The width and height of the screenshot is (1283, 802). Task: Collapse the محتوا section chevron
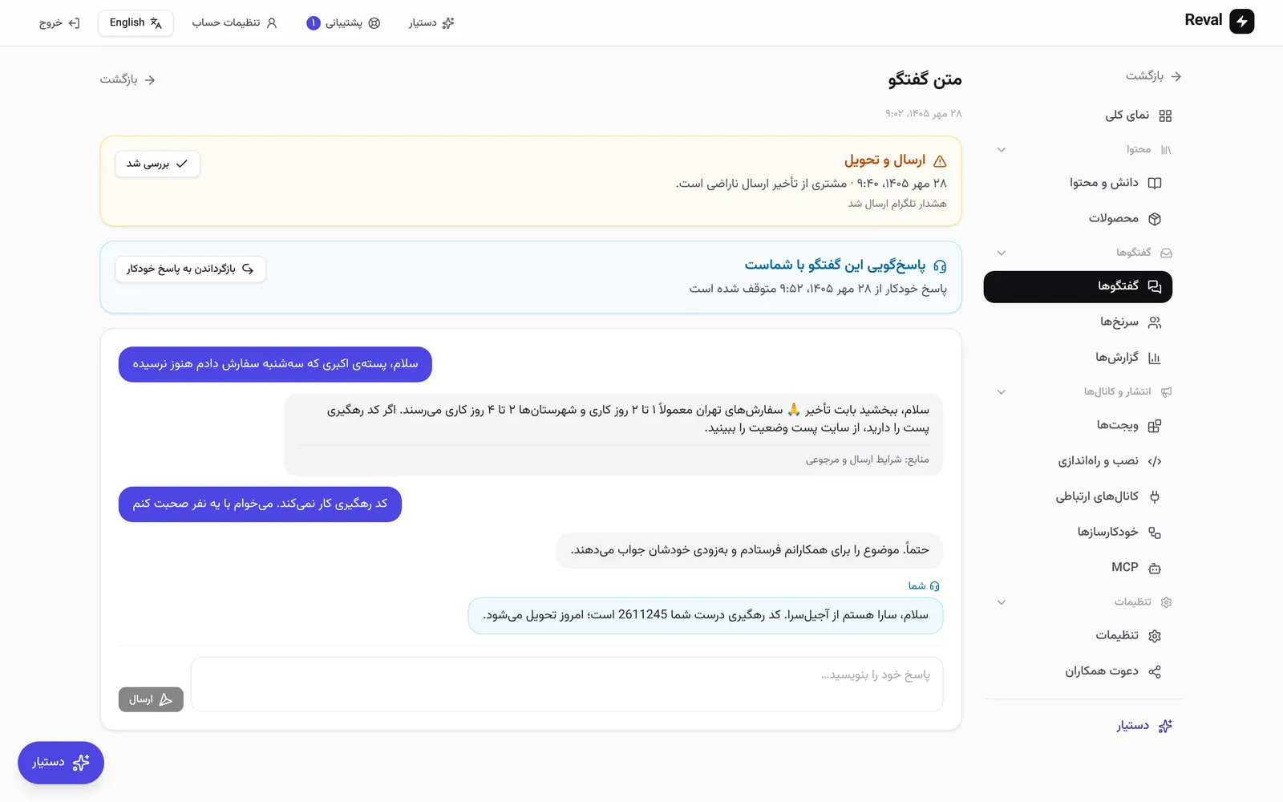coord(1002,150)
